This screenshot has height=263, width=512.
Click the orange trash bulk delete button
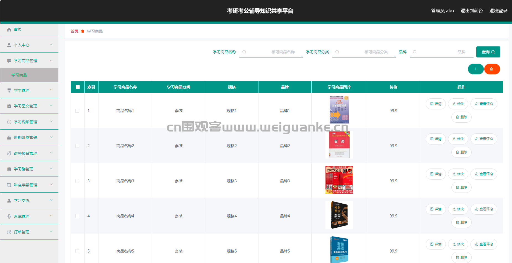click(x=492, y=69)
